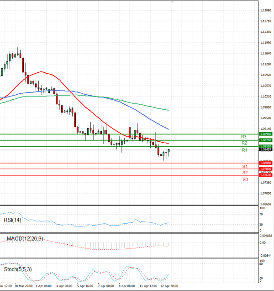Click the 5 Apr 16:00 time label
This screenshot has width=274, height=291.
click(85, 286)
